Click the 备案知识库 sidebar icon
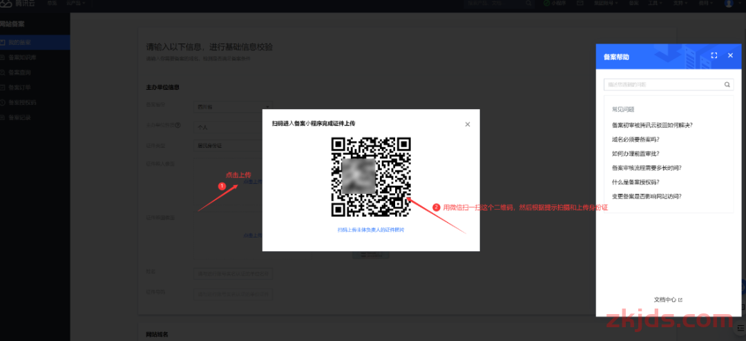Image resolution: width=746 pixels, height=341 pixels. point(2,57)
